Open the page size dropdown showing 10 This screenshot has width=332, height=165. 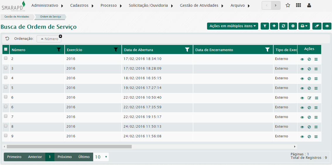tap(101, 157)
